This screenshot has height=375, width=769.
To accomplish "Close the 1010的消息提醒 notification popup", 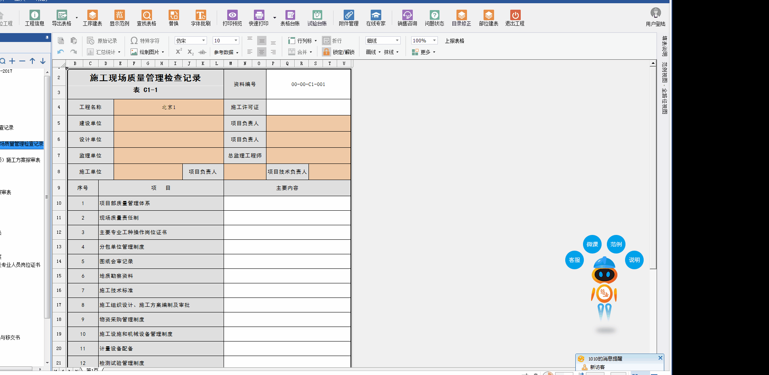I will (660, 358).
